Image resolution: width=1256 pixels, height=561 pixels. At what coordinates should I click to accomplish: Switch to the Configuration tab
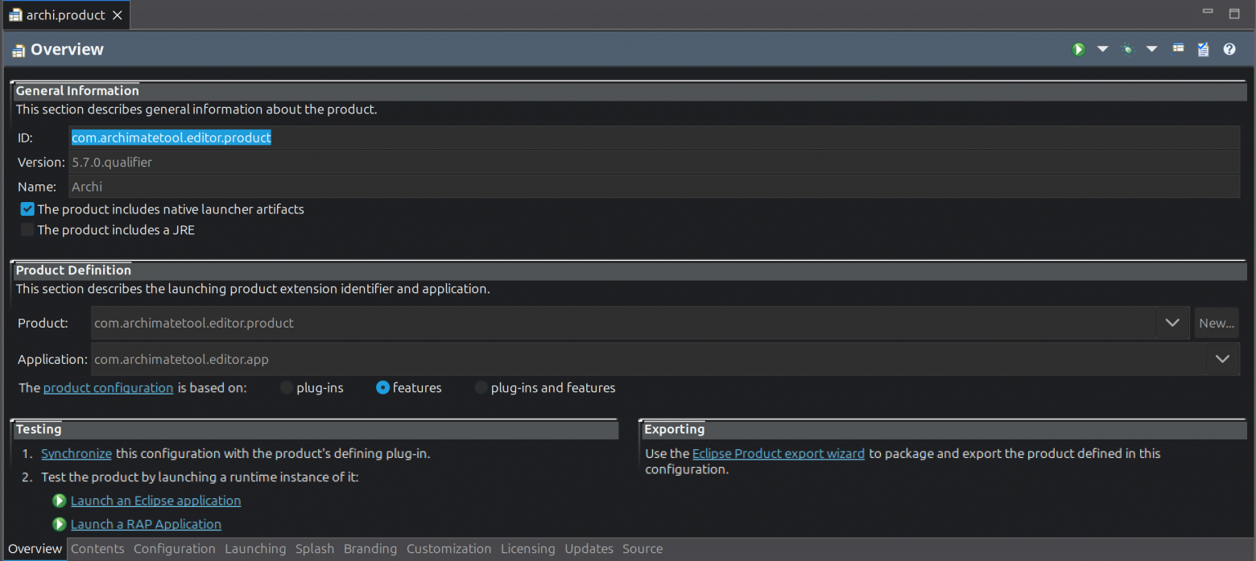(x=175, y=549)
